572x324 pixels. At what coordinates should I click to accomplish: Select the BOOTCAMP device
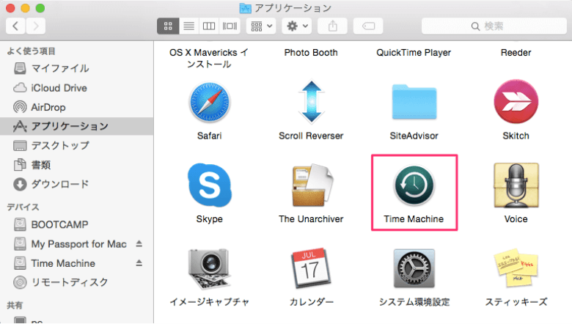tap(76, 224)
